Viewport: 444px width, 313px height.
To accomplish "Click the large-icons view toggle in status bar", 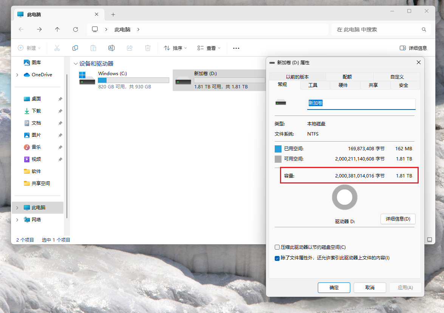I will click(x=430, y=240).
